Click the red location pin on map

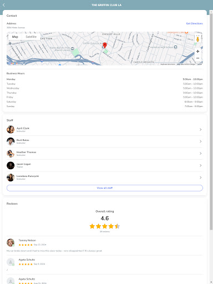point(105,45)
